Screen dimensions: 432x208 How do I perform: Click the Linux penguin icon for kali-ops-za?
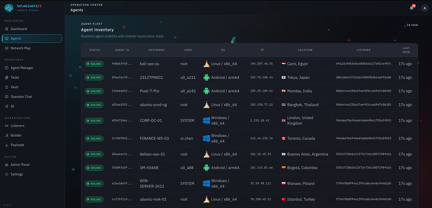click(x=206, y=64)
